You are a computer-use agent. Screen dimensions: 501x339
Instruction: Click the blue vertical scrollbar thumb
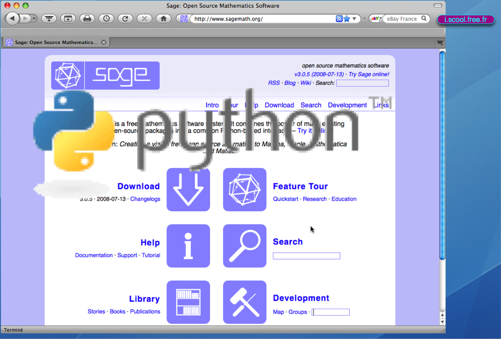click(x=442, y=155)
